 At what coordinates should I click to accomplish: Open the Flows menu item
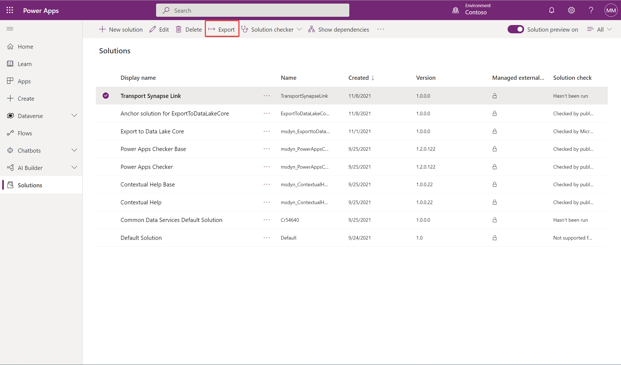pyautogui.click(x=25, y=133)
